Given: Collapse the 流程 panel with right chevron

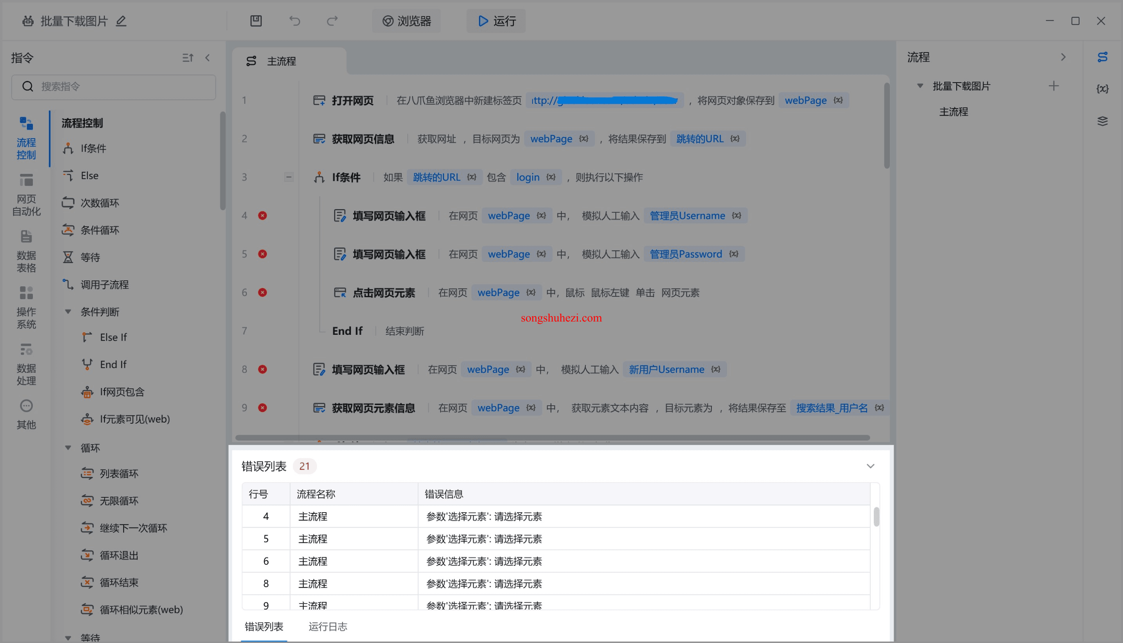Looking at the screenshot, I should pyautogui.click(x=1063, y=58).
